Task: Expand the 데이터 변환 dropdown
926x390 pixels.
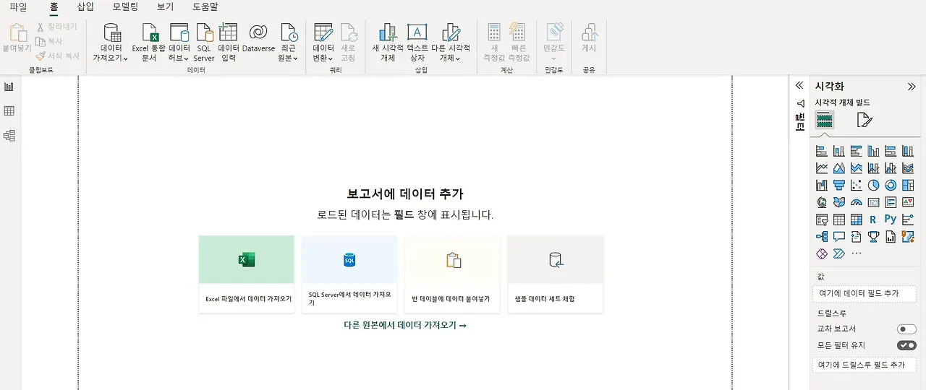Action: [x=323, y=43]
